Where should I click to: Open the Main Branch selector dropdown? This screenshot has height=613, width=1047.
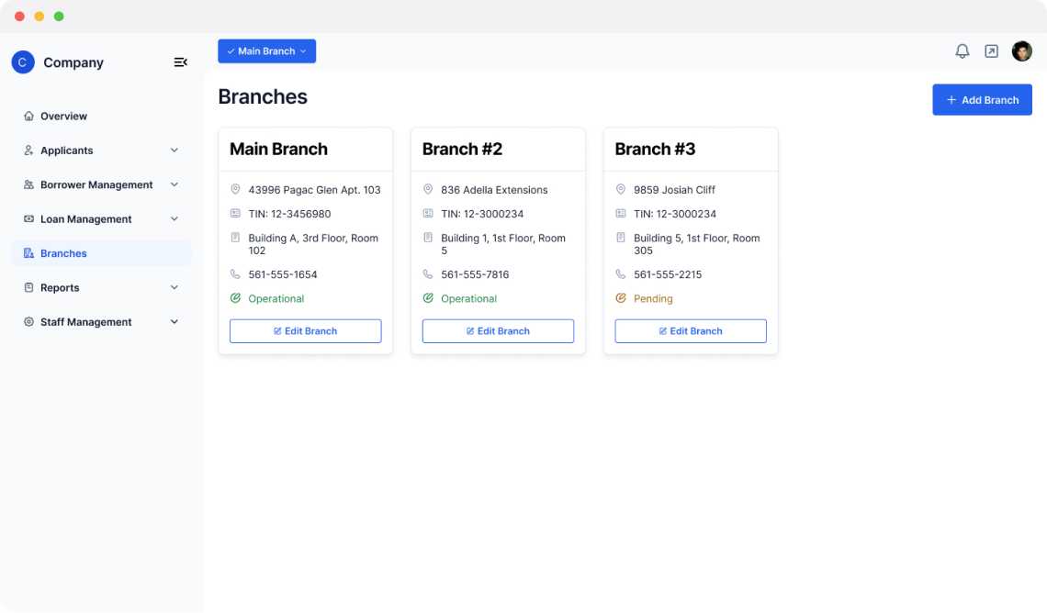point(266,51)
